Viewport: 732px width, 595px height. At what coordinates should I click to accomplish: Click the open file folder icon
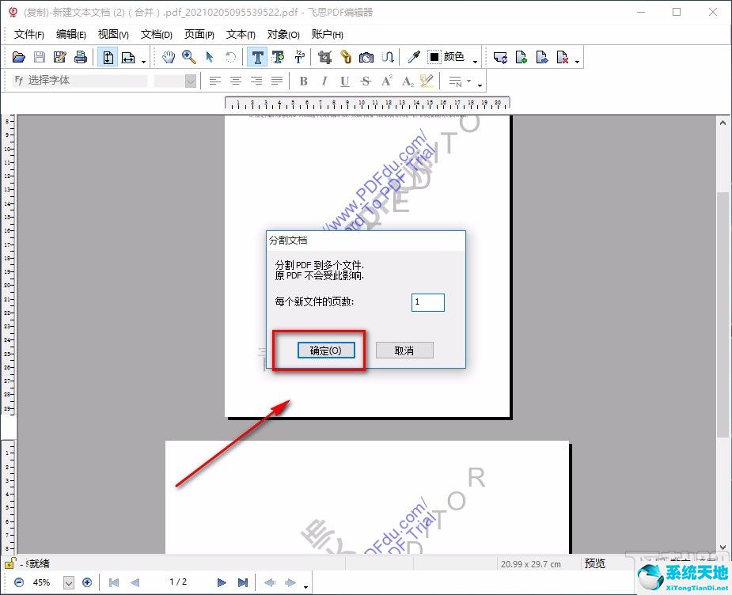(x=18, y=57)
